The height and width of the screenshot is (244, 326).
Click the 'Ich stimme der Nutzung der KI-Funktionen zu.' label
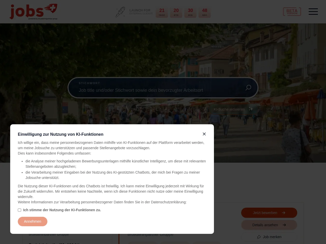tap(62, 210)
